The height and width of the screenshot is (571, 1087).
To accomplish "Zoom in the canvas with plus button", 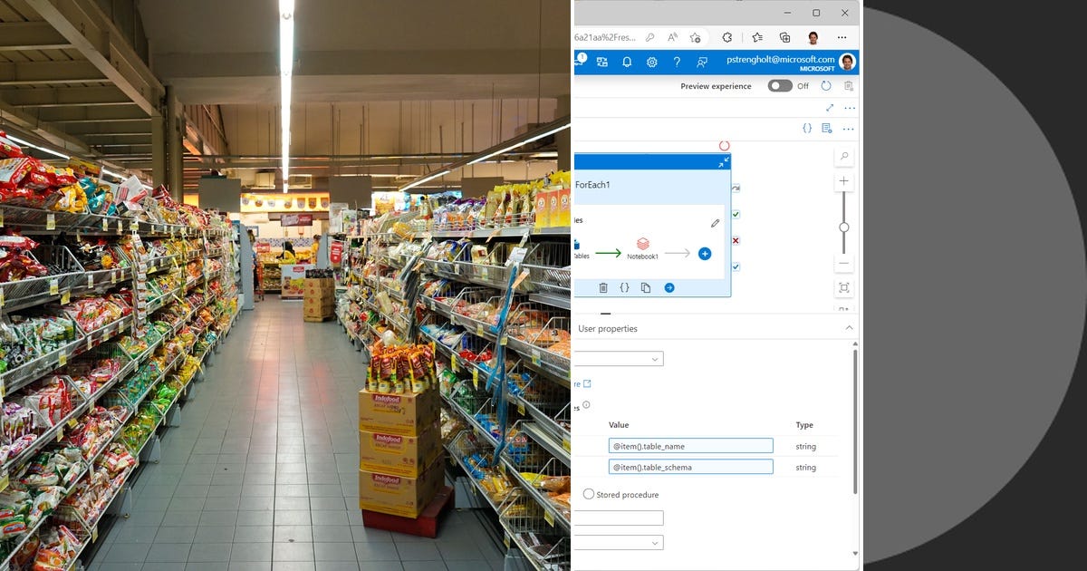I will (844, 181).
